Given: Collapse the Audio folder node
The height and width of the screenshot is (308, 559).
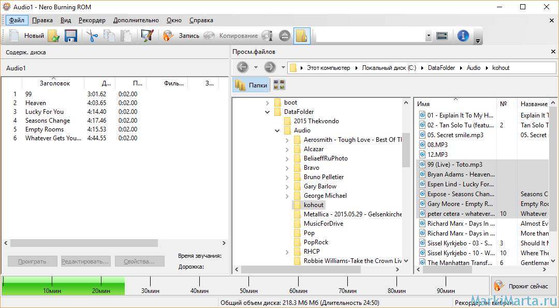Looking at the screenshot, I should pyautogui.click(x=277, y=130).
